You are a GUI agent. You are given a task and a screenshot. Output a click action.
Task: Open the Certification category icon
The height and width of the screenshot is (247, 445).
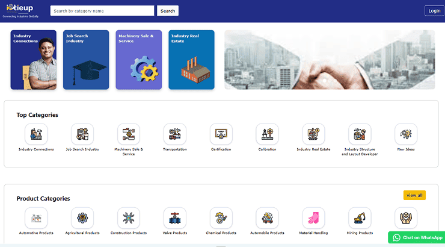221,134
